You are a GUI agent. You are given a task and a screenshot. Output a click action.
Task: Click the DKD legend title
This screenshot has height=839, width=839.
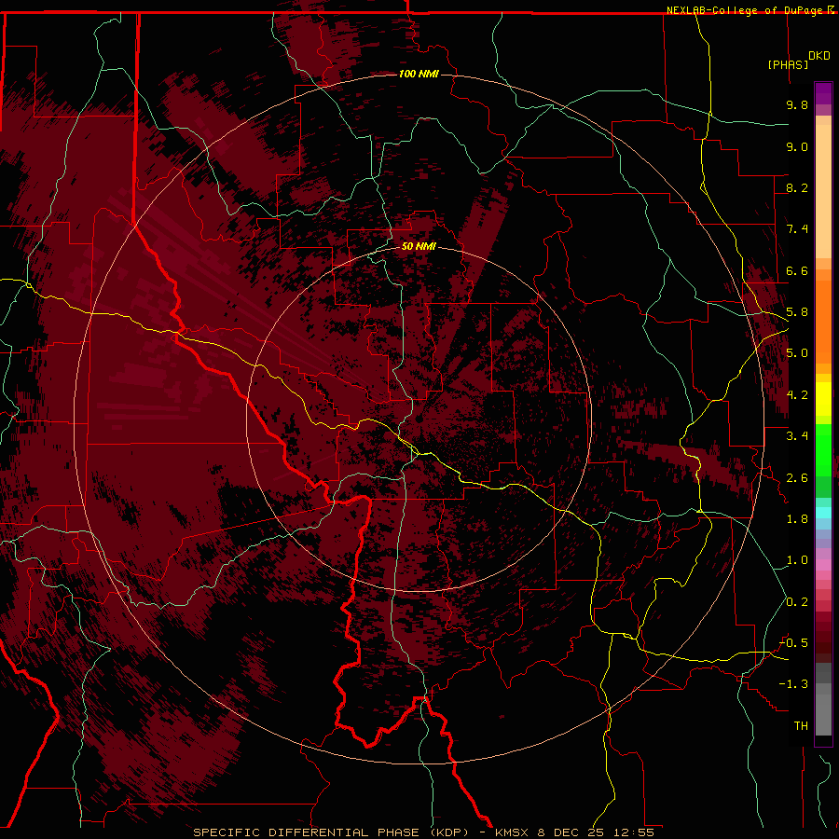coord(819,55)
